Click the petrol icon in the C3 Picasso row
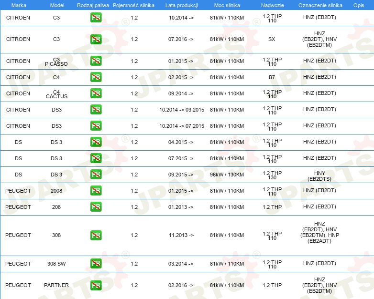 [96, 61]
